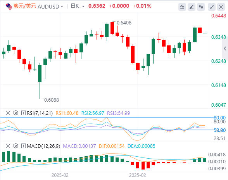This screenshot has height=180, width=228.
Task: Click the +0.0000 change value
Action: [x=119, y=6]
